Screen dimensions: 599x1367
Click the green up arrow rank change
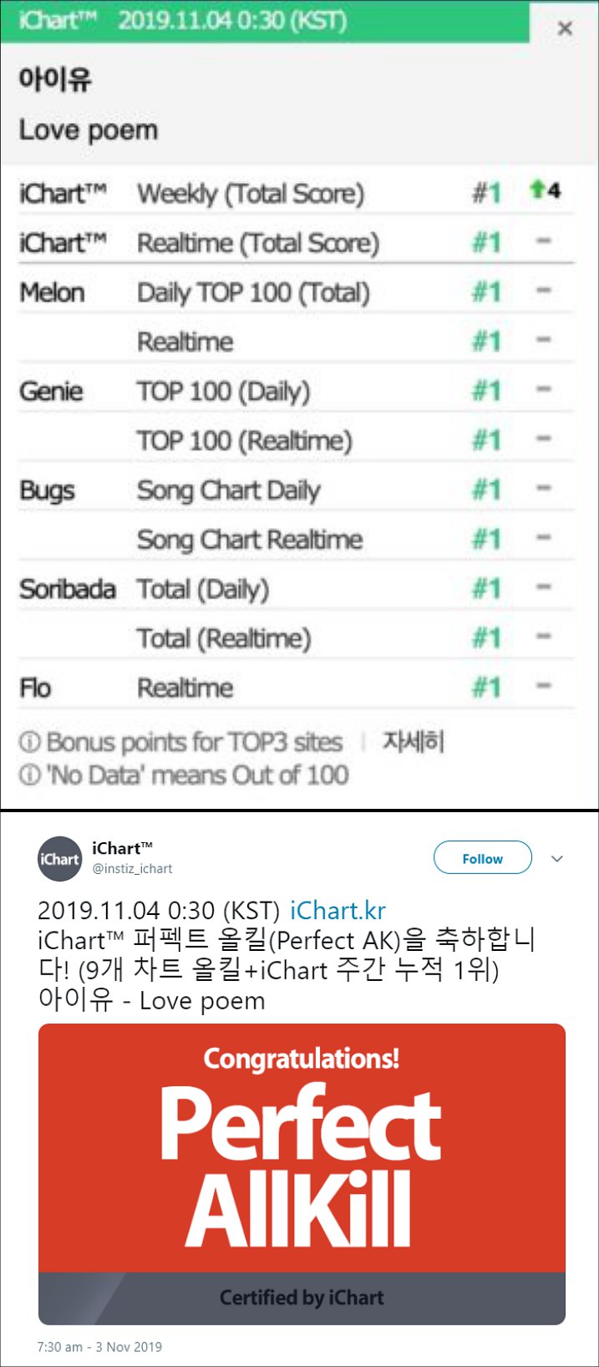click(x=538, y=191)
